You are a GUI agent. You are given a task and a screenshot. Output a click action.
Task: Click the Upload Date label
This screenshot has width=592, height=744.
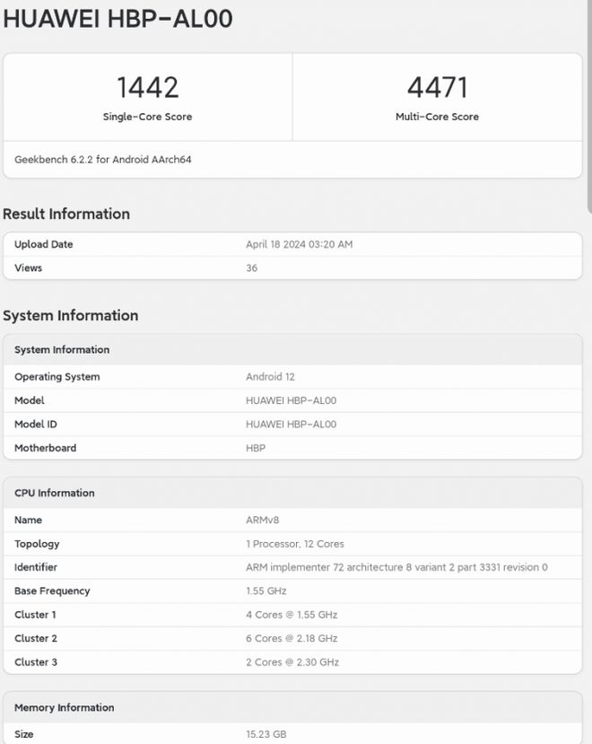[x=44, y=244]
